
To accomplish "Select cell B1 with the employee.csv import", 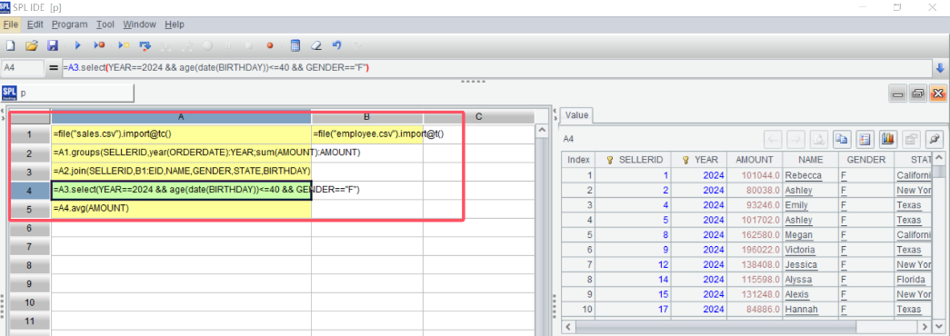I will point(367,133).
